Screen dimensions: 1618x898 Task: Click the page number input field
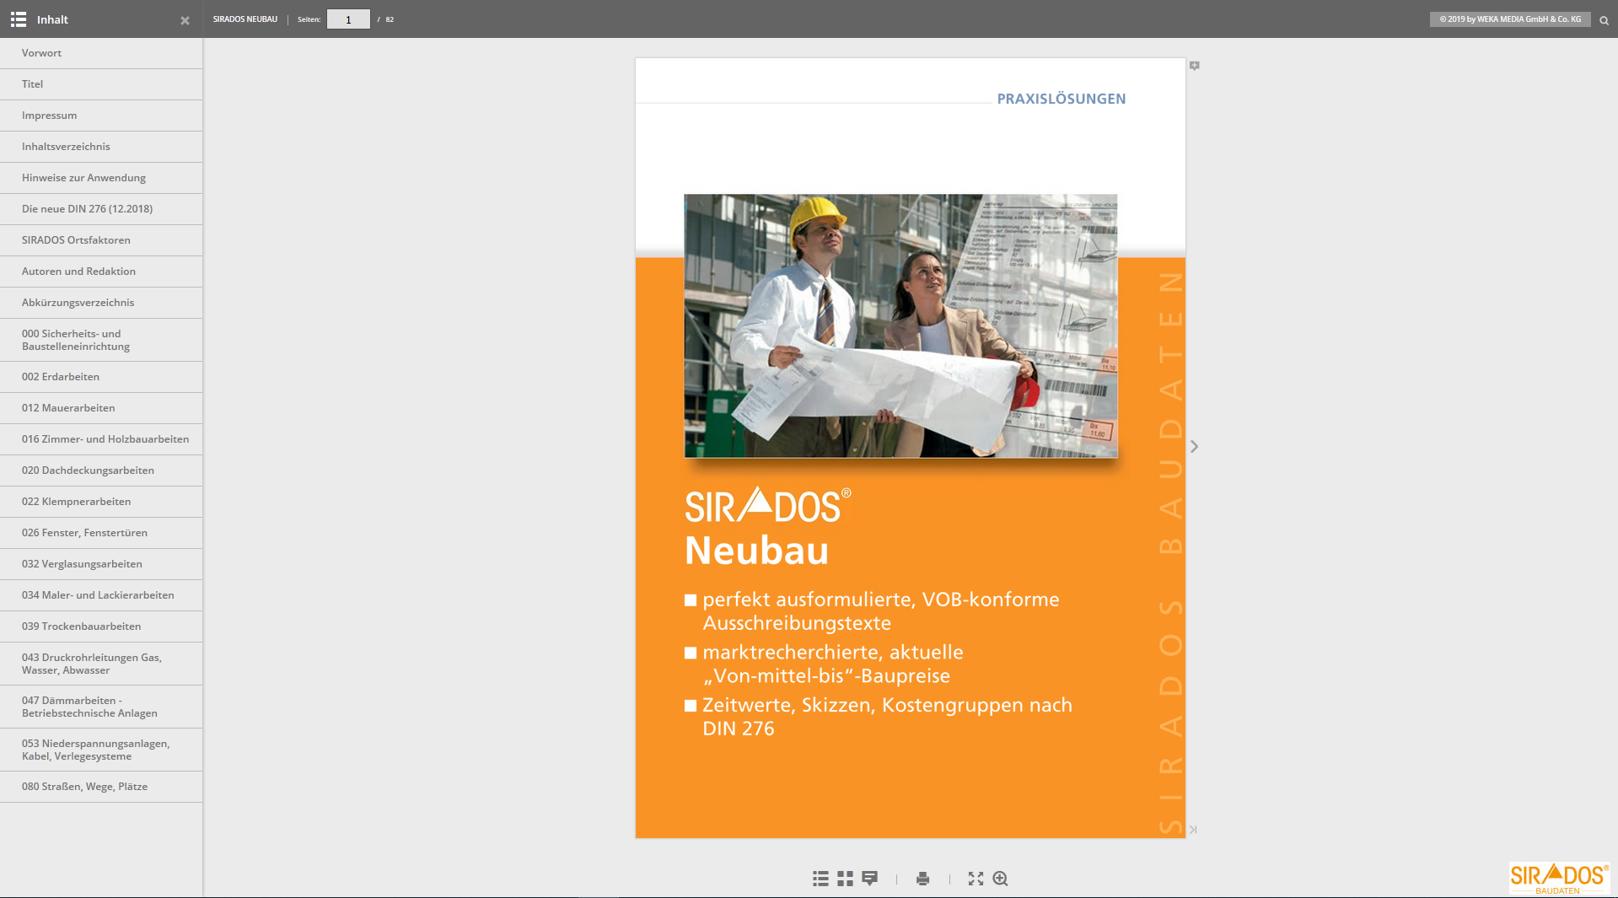pyautogui.click(x=348, y=19)
